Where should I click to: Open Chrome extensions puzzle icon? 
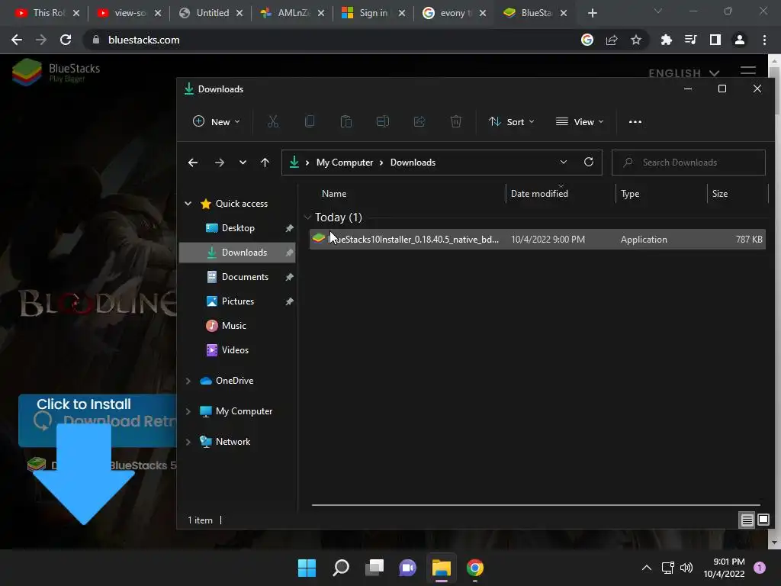(666, 40)
